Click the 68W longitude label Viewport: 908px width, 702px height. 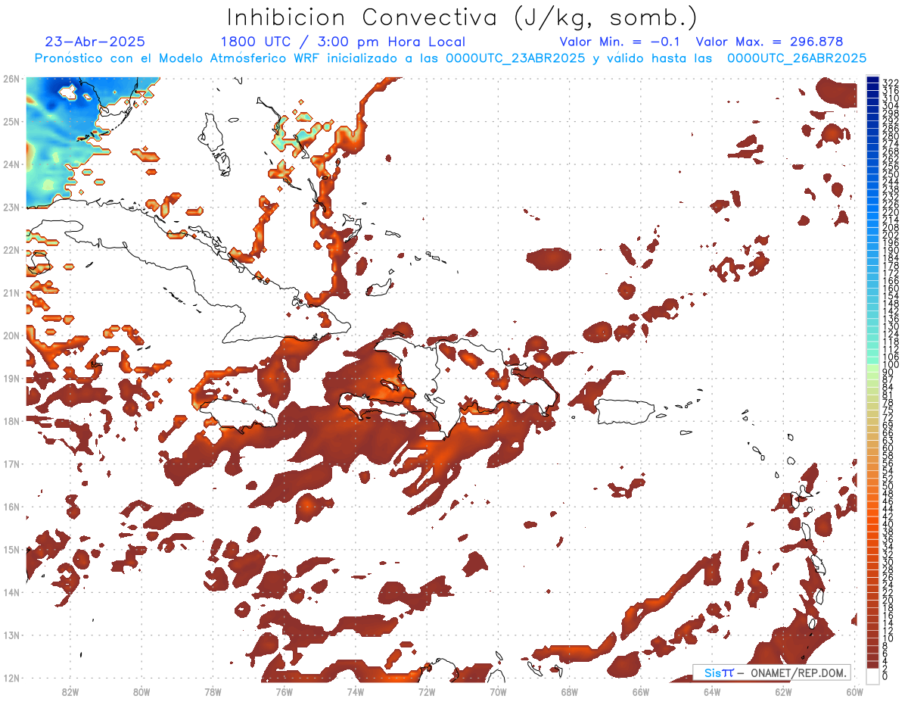[569, 691]
